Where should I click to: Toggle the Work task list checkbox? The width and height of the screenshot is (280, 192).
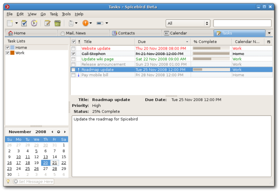coord(7,53)
